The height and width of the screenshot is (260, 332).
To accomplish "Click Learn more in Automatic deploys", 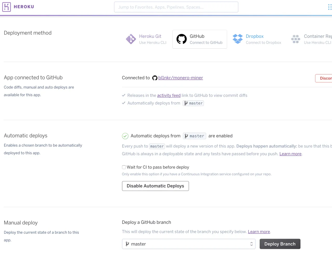I will (290, 154).
